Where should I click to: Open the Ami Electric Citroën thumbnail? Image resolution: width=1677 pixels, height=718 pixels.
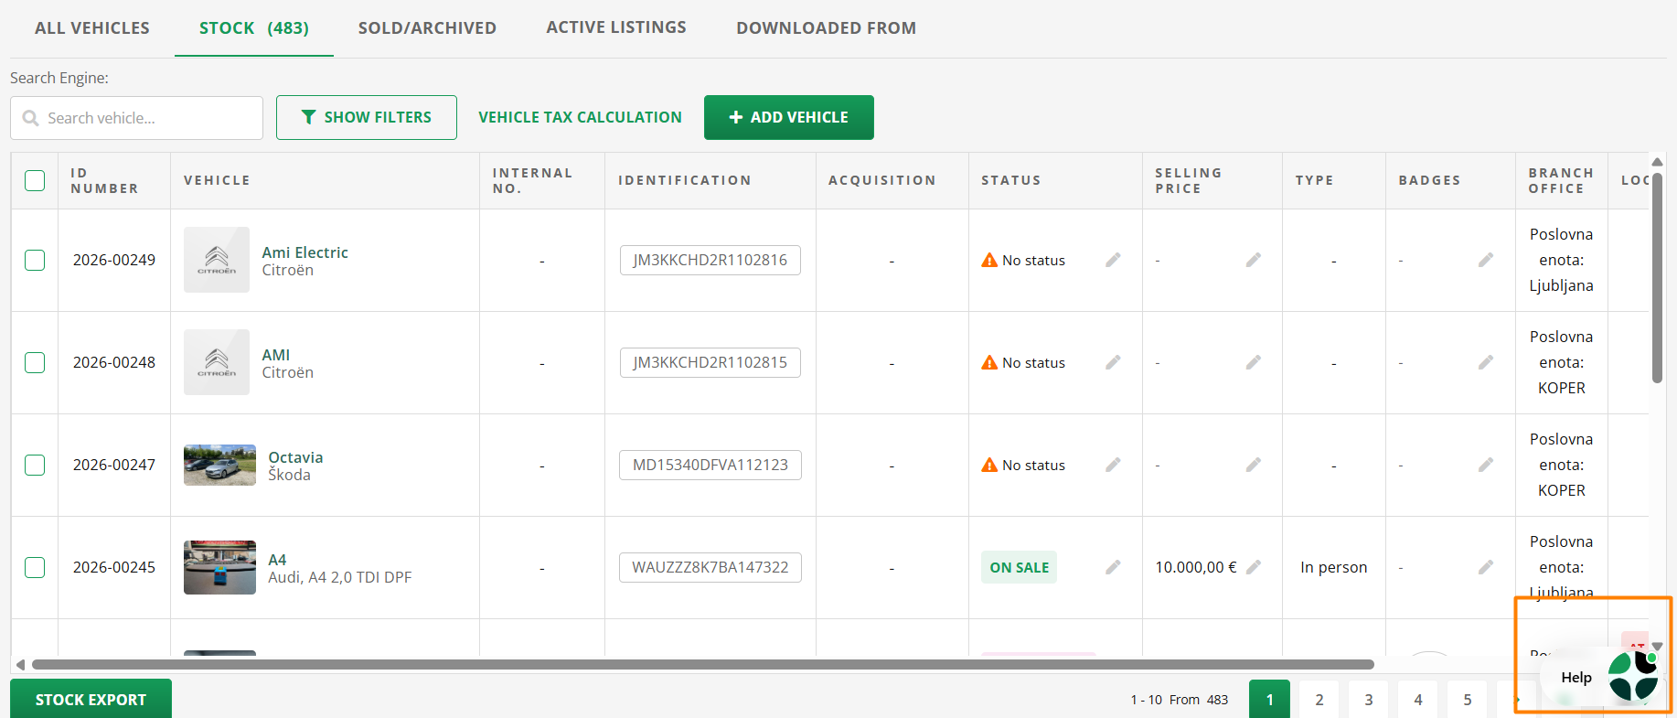coord(217,260)
